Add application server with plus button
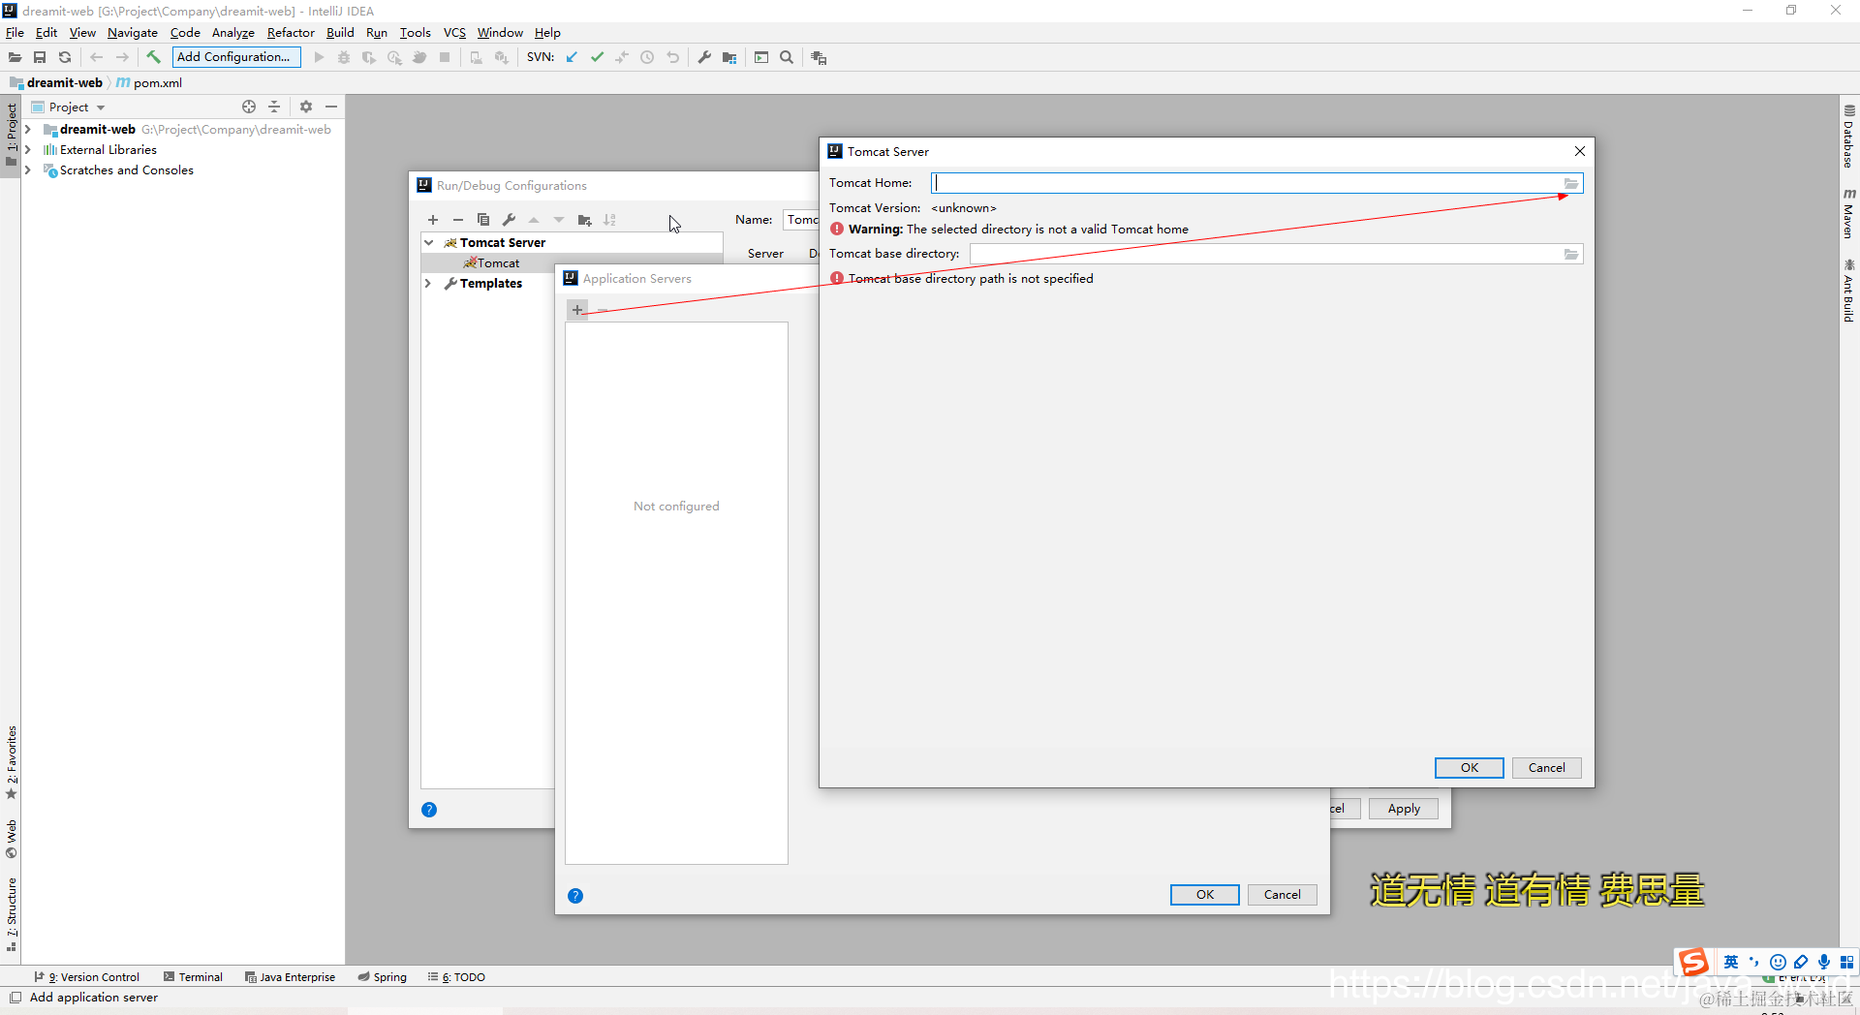1860x1015 pixels. click(x=577, y=310)
